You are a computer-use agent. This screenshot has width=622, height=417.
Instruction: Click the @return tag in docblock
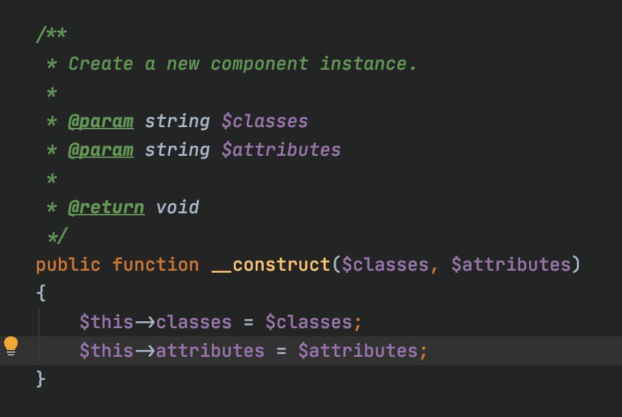(x=106, y=207)
